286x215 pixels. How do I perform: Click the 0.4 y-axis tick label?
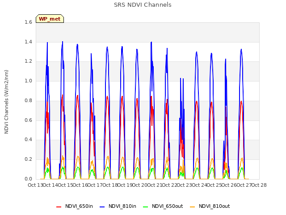28,140
